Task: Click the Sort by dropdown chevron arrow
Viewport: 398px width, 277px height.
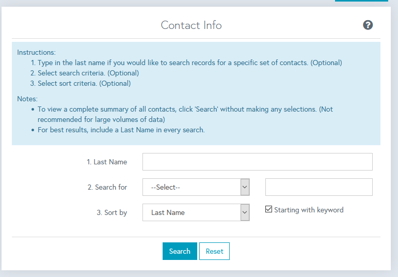Action: click(x=245, y=212)
